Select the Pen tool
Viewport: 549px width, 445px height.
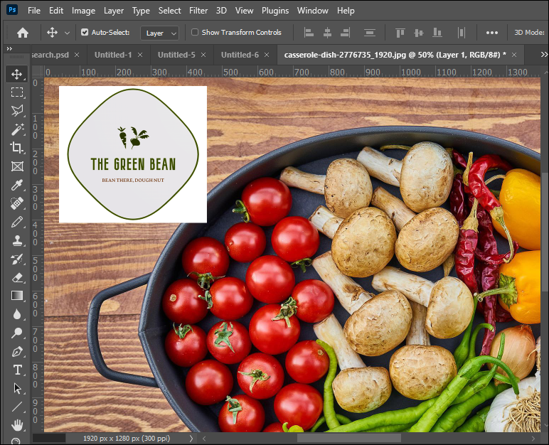click(x=16, y=351)
